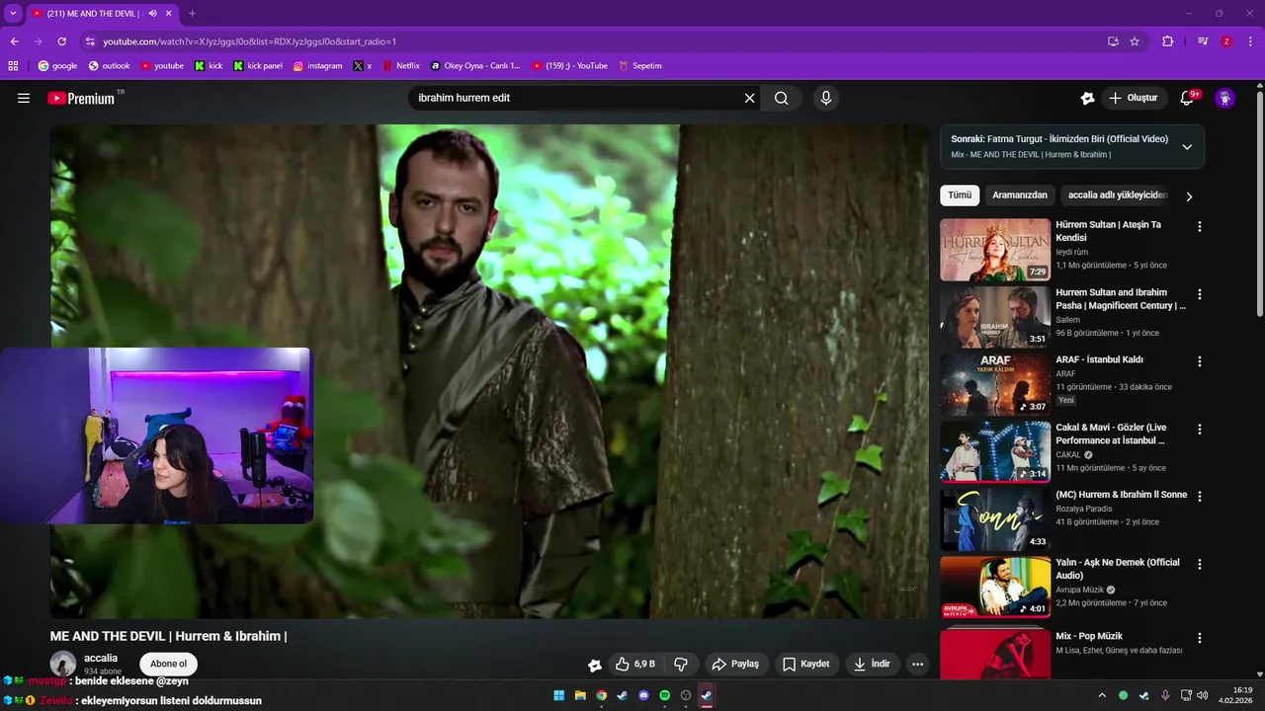Select the Tümü filter chip
Viewport: 1265px width, 711px height.
click(x=960, y=196)
